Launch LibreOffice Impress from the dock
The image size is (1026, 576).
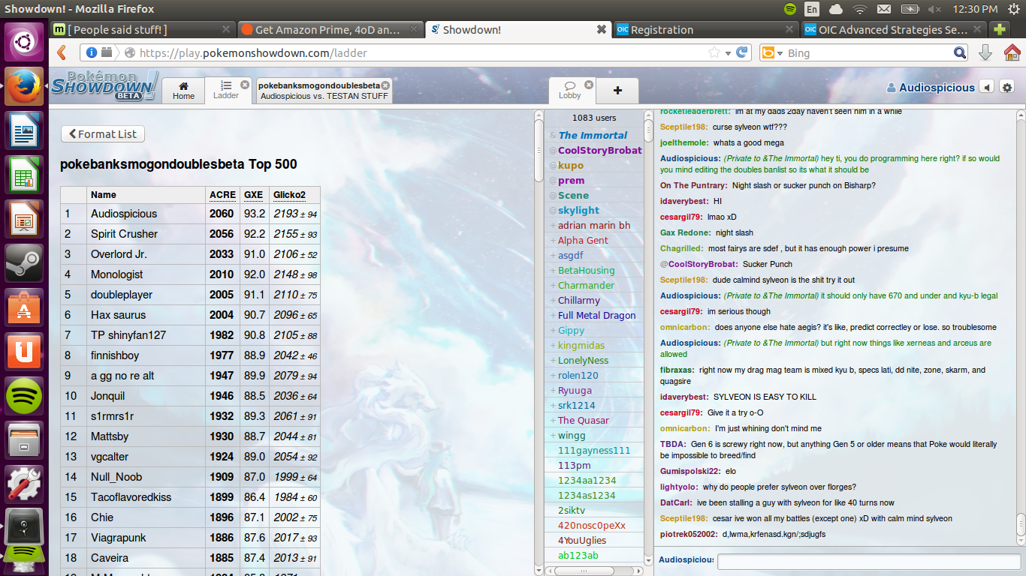(25, 219)
